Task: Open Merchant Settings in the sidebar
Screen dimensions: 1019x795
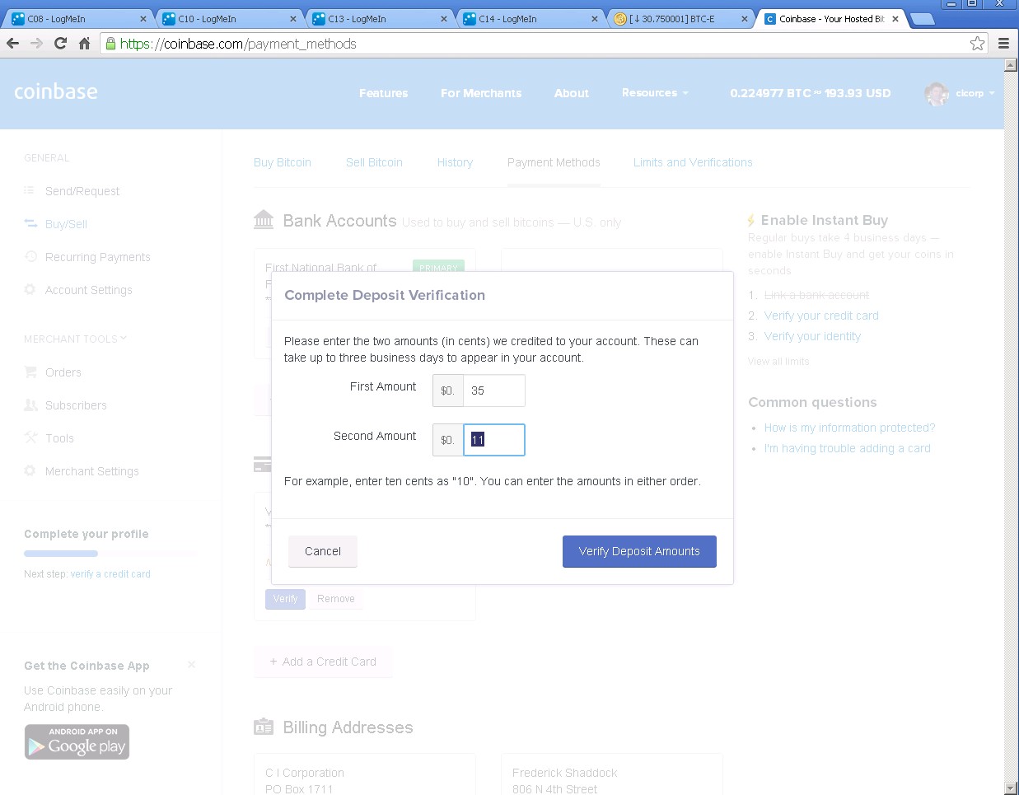Action: pos(91,471)
